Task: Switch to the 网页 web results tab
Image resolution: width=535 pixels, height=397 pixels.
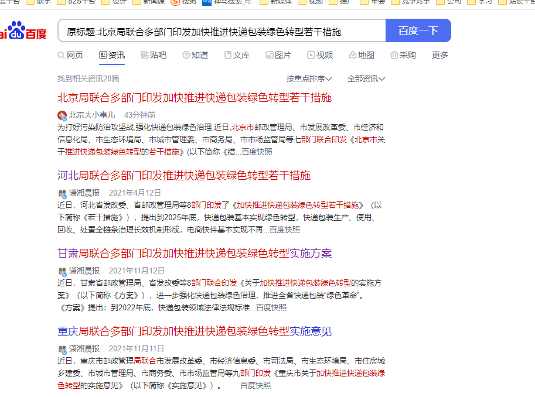Action: [70, 55]
